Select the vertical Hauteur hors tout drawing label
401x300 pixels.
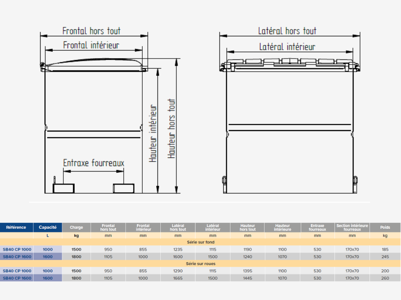[171, 129]
